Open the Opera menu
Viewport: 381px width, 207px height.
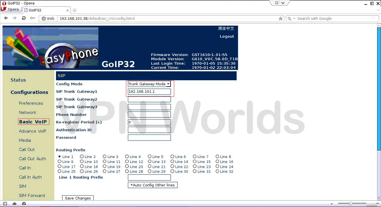[x=11, y=9]
